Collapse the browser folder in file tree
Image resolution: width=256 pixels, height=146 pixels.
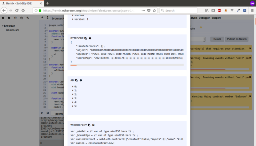[x=3, y=26]
